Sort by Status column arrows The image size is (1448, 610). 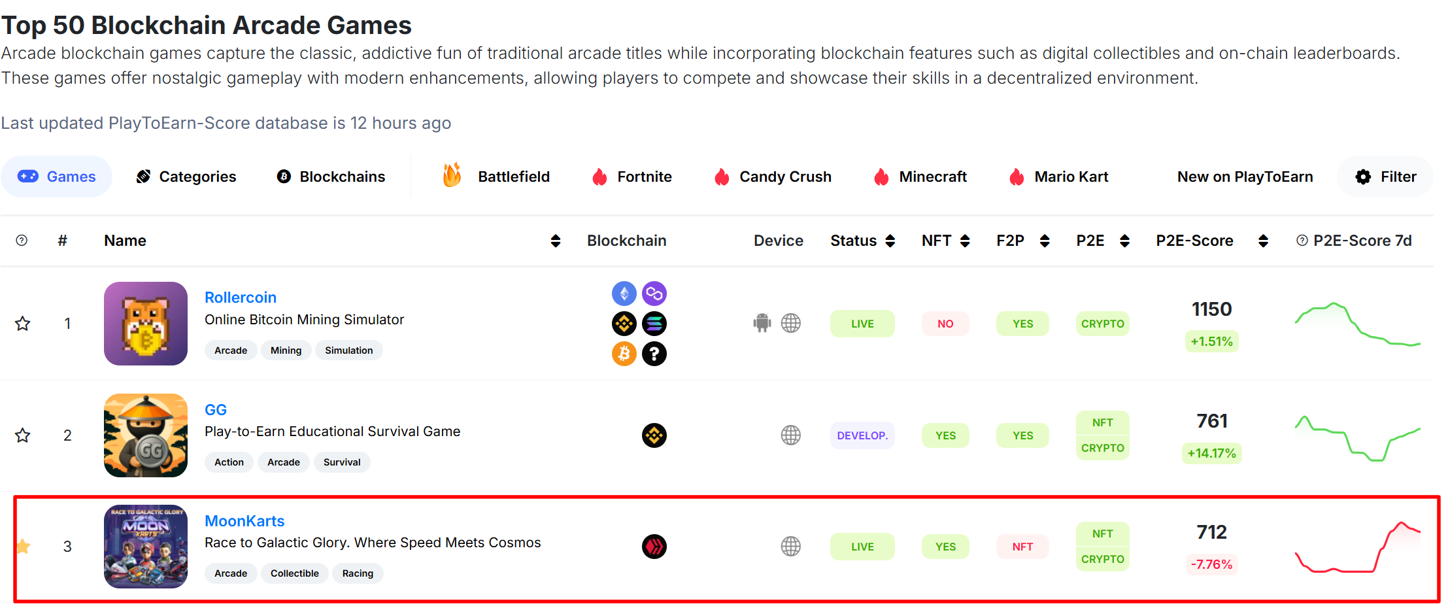[x=890, y=241]
